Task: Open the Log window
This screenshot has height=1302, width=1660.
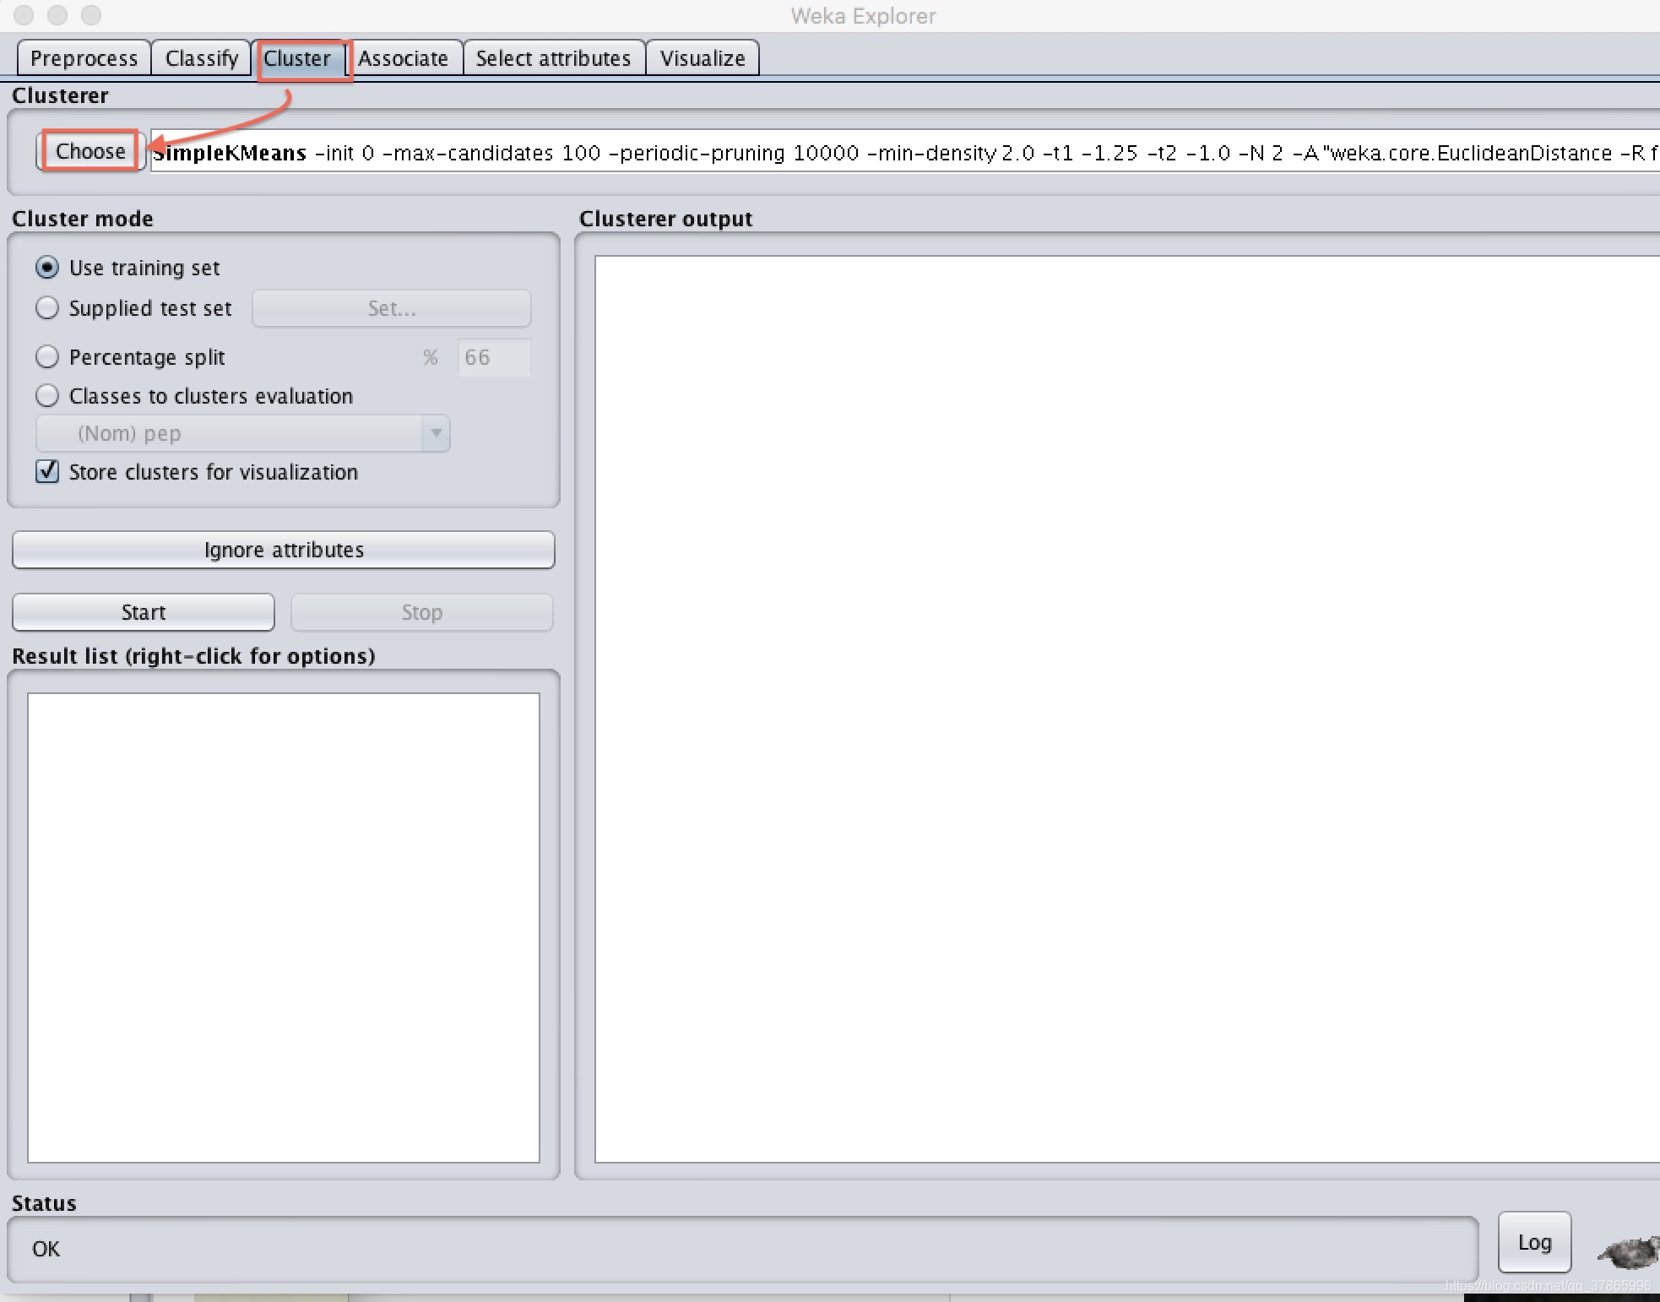Action: pos(1533,1242)
